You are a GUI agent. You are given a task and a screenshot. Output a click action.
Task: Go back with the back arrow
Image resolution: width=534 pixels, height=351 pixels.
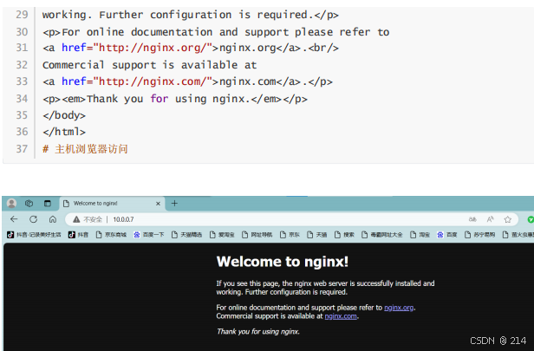point(14,219)
